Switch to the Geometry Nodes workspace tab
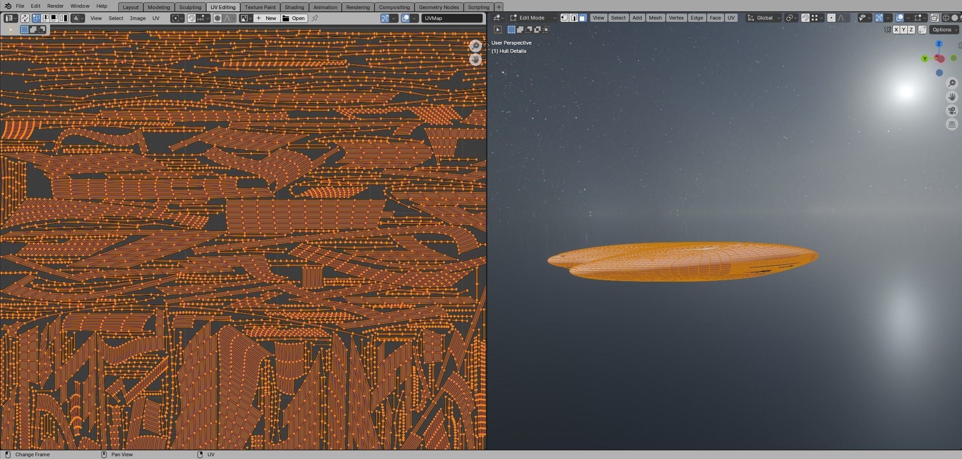Screen dimensions: 962x459 point(439,7)
